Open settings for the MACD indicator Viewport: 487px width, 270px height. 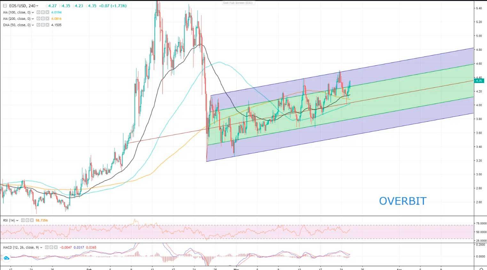[51, 247]
